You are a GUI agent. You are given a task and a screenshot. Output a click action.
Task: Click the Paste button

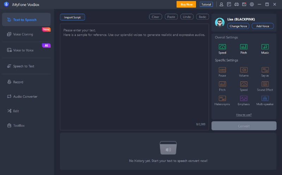click(x=171, y=17)
